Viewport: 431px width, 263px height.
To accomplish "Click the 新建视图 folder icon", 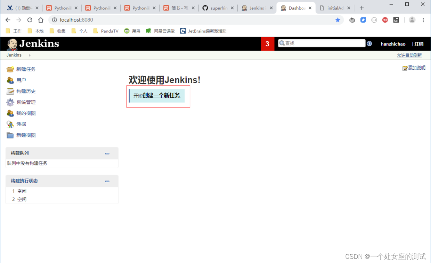I will (10, 135).
